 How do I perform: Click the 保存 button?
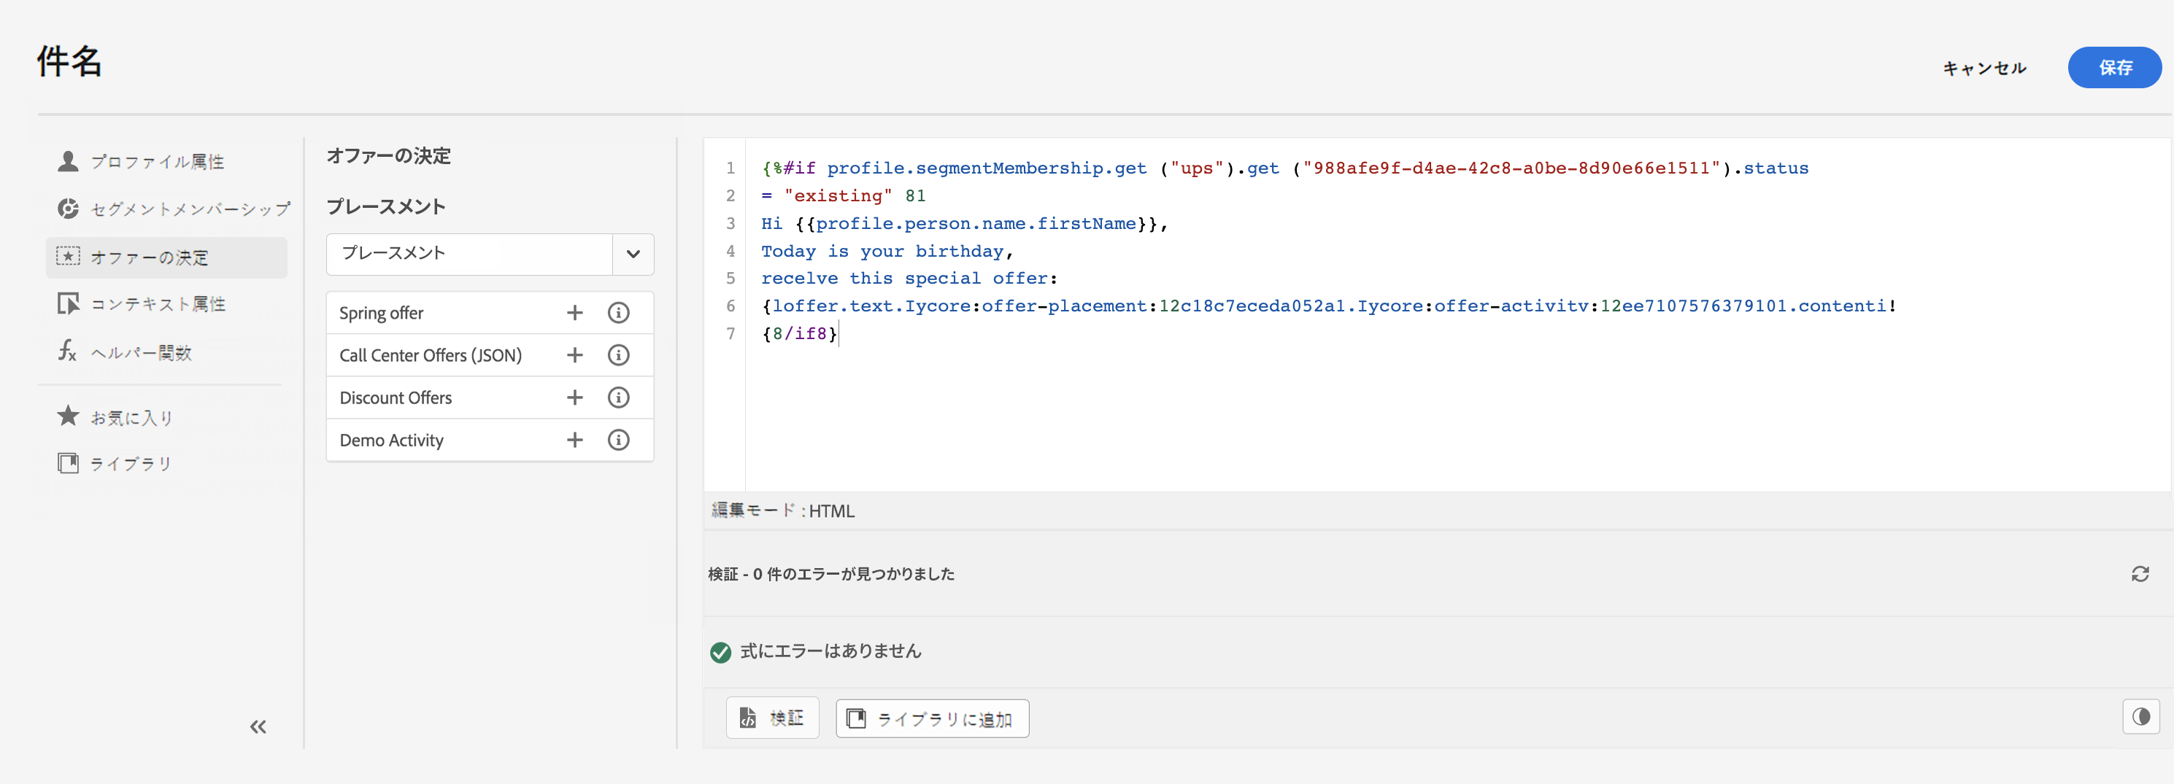[2114, 67]
